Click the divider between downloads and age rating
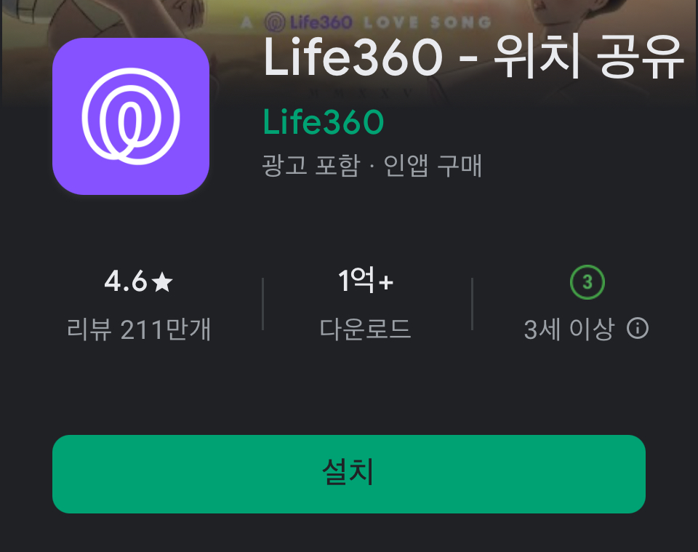This screenshot has width=698, height=552. tap(472, 304)
